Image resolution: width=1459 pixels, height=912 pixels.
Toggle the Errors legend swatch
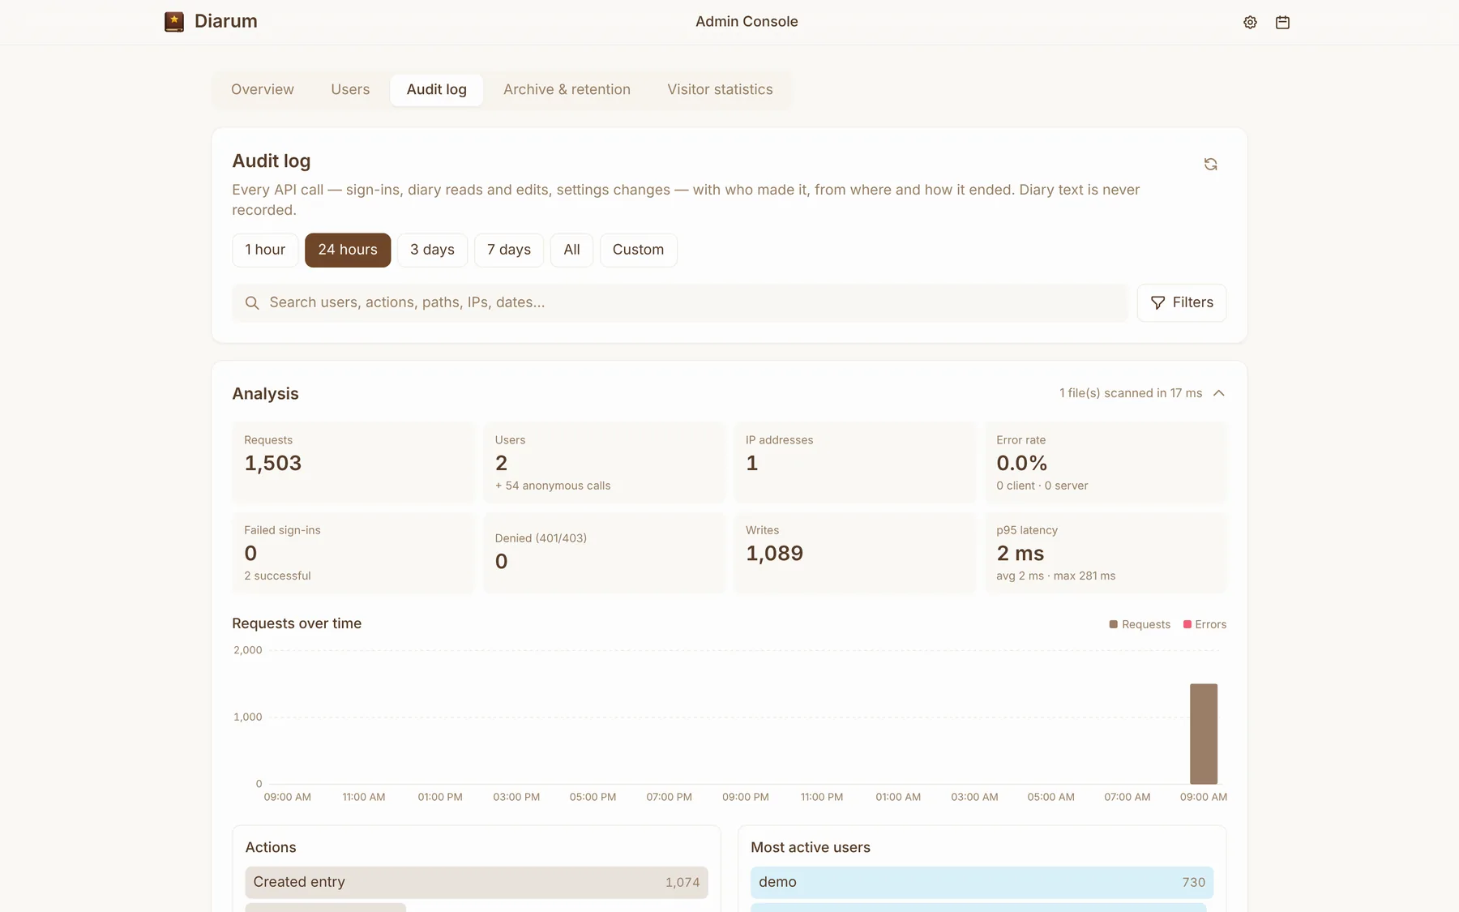[1187, 624]
